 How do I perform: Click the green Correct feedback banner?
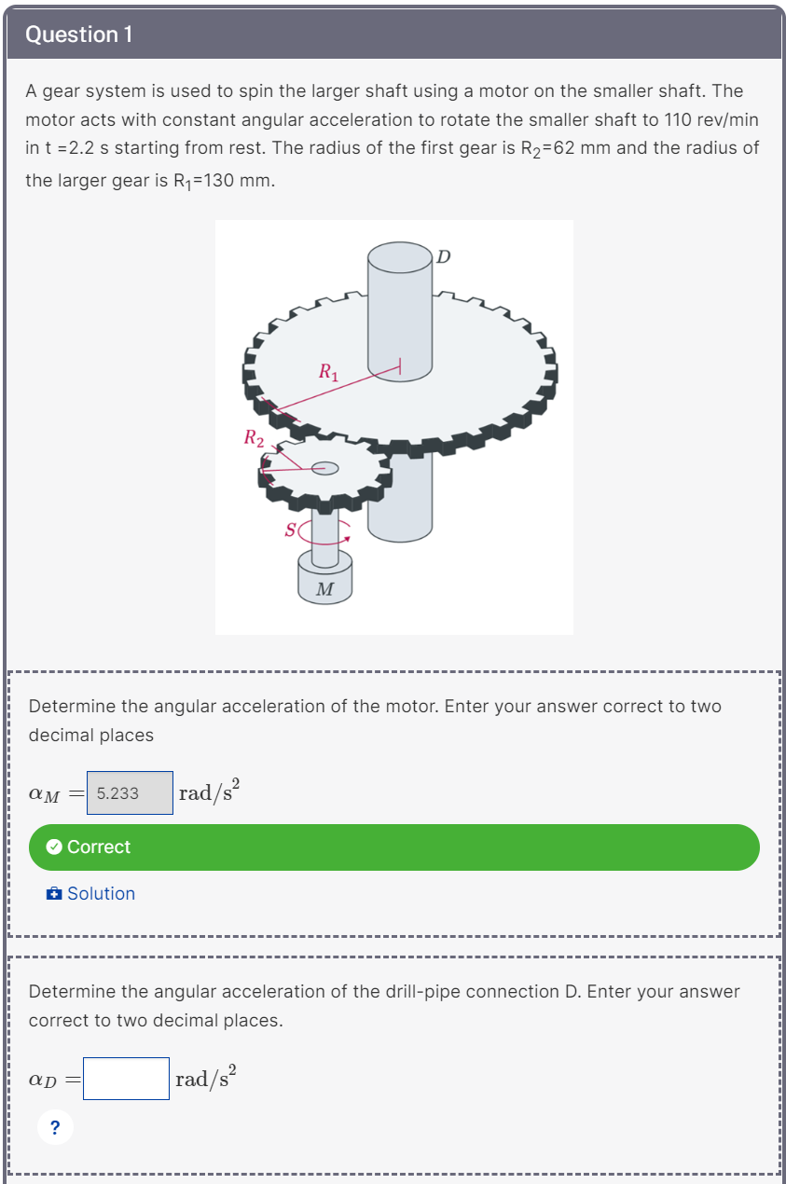point(393,847)
